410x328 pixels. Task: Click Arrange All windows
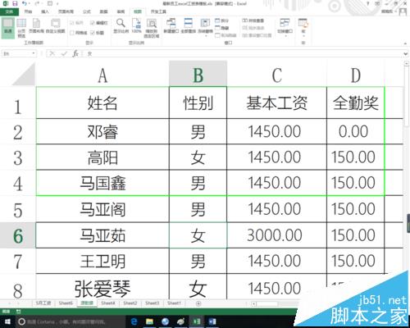point(188,26)
